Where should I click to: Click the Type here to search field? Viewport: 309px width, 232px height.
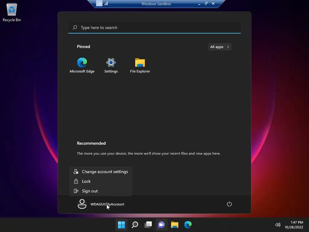coord(154,27)
